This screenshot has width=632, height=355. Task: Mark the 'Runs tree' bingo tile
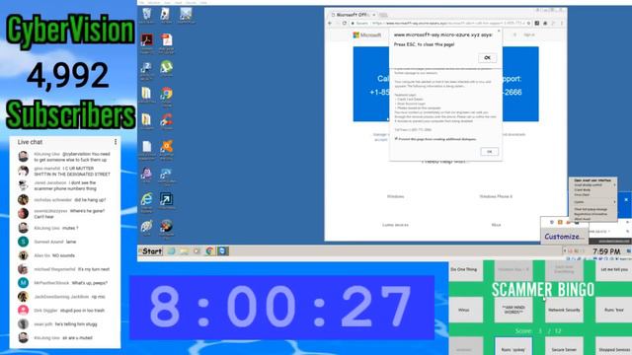click(614, 310)
